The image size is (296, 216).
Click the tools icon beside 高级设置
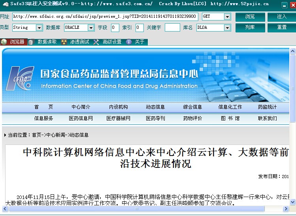pyautogui.click(x=96, y=42)
